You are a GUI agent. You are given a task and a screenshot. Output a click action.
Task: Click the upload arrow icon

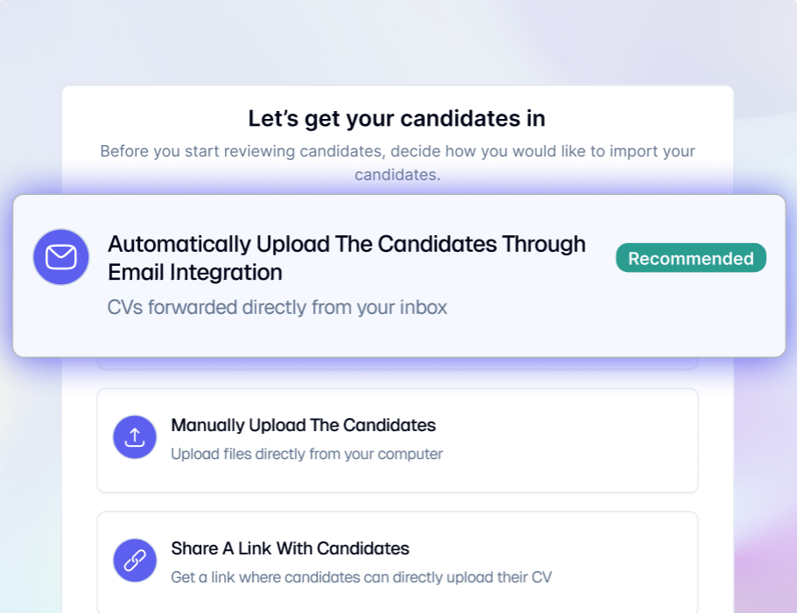[135, 437]
